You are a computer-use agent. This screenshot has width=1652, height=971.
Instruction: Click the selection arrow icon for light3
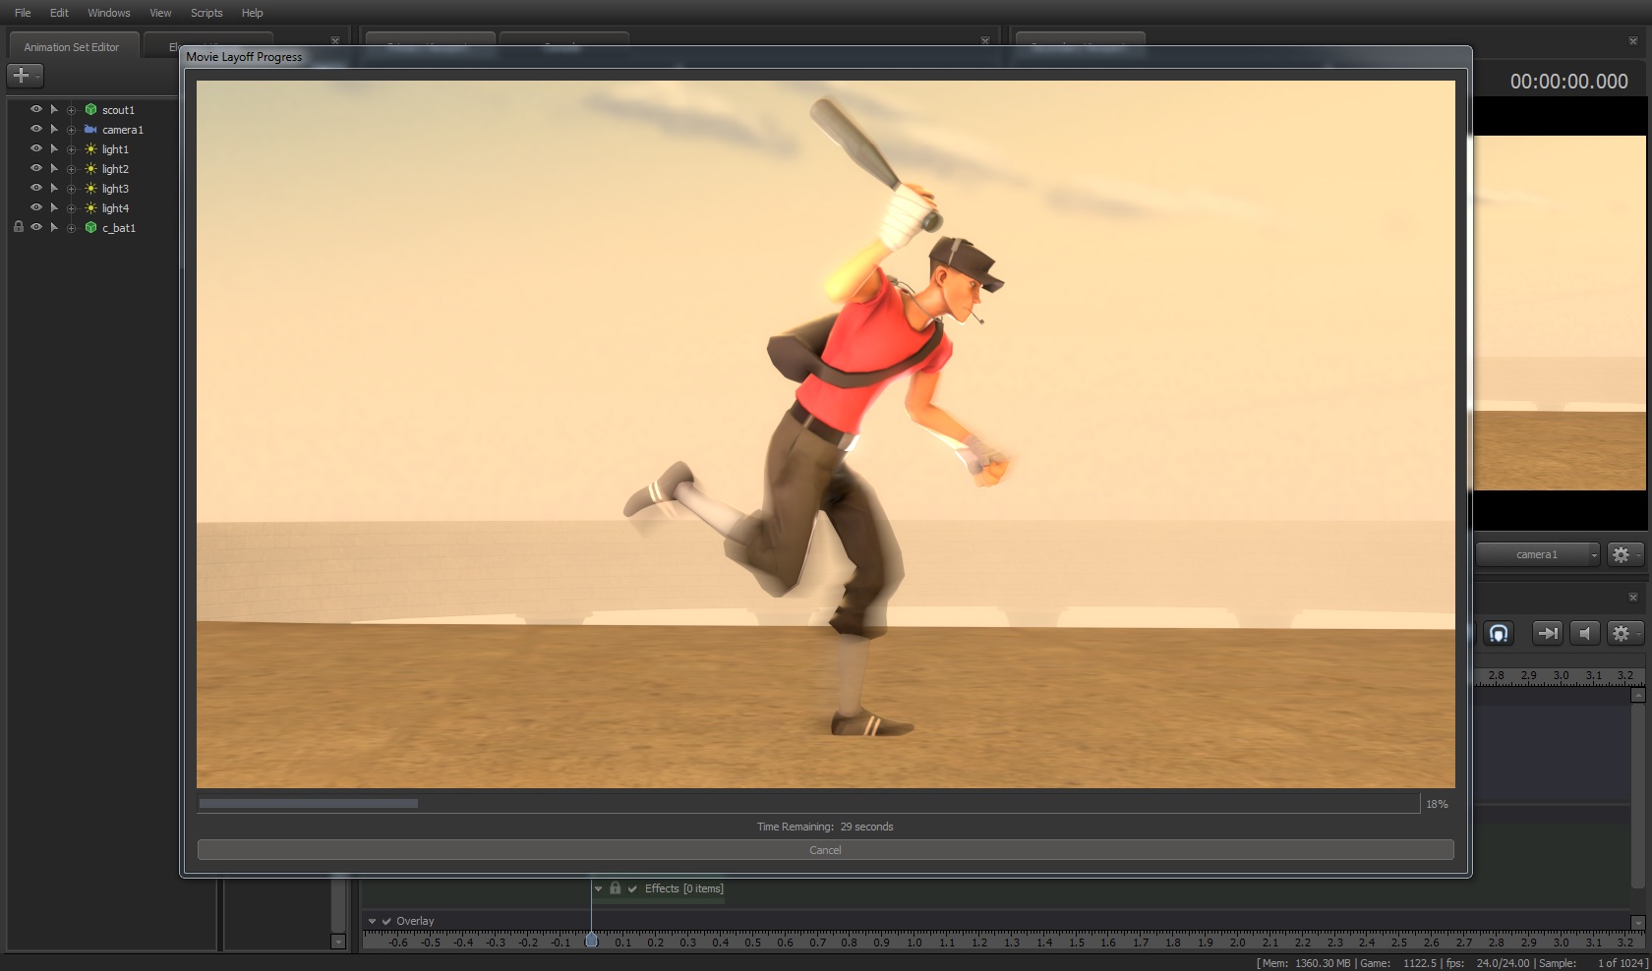coord(54,189)
